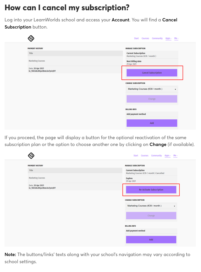The width and height of the screenshot is (201, 272).
Task: Select the Marketing Courses payment row in first screenshot
Action: click(75, 61)
